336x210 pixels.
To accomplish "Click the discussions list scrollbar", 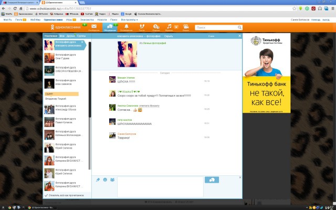I will pos(90,80).
